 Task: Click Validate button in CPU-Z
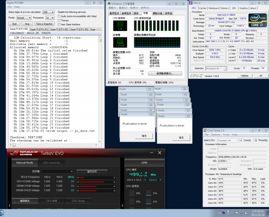coord(245,76)
